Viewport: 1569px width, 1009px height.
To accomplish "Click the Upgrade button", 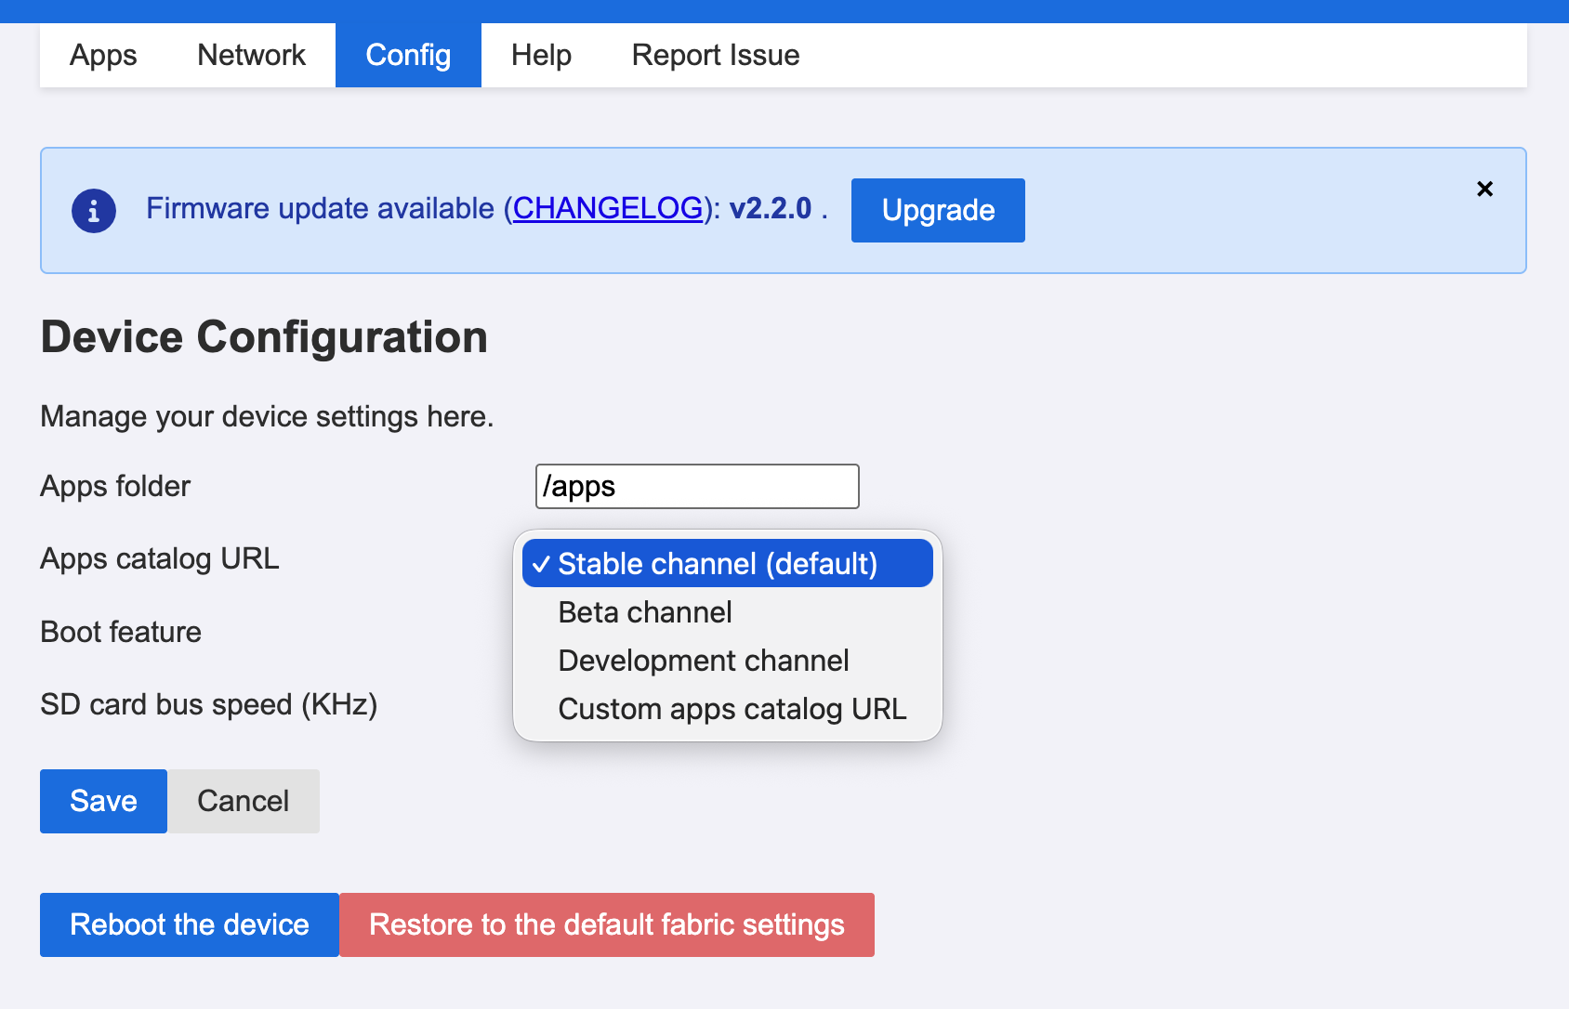I will click(937, 210).
